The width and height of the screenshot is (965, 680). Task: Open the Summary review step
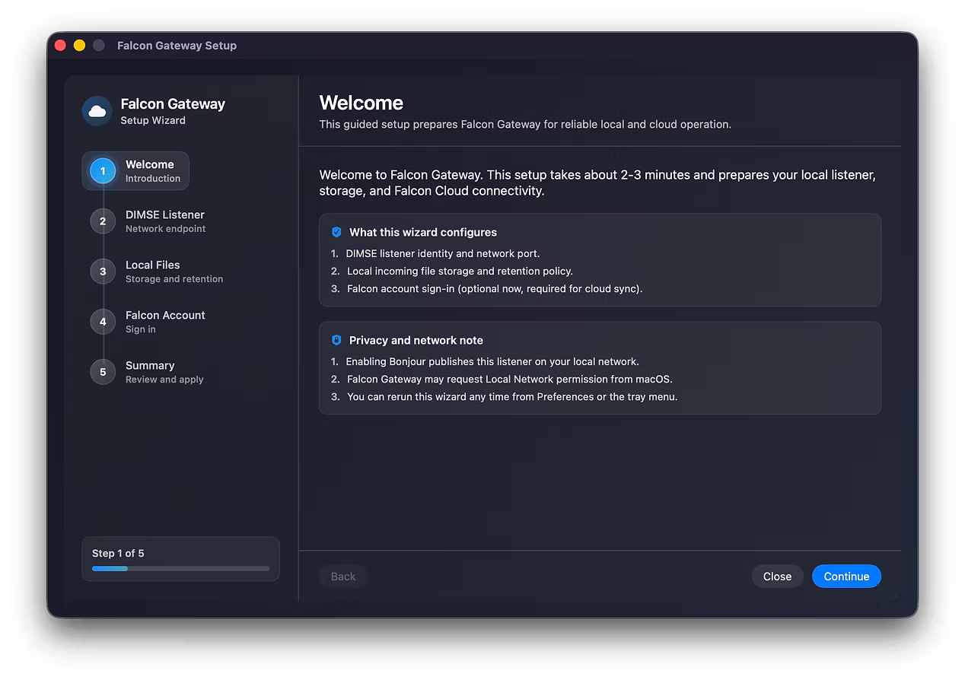tap(150, 372)
